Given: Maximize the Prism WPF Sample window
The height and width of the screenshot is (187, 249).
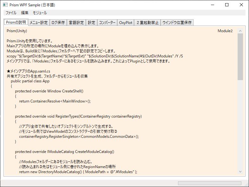Looking at the screenshot, I should coord(227,5).
